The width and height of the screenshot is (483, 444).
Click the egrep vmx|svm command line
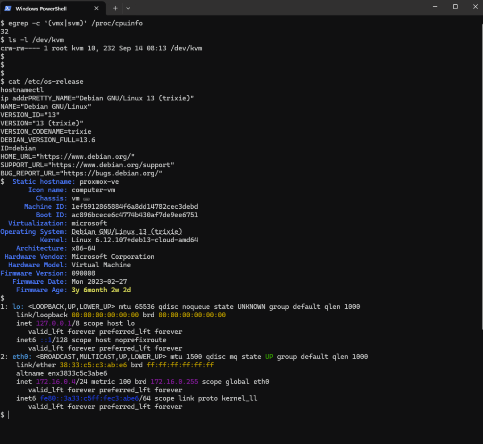[72, 23]
